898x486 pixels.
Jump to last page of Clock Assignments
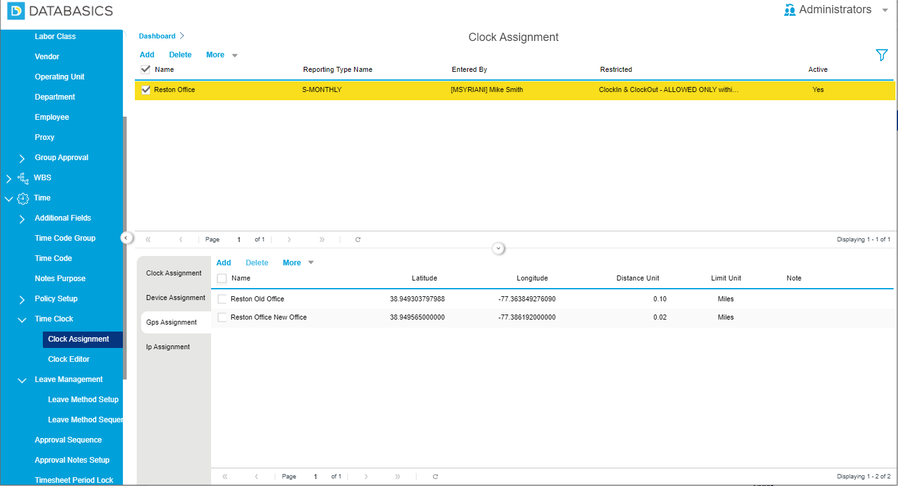click(321, 240)
